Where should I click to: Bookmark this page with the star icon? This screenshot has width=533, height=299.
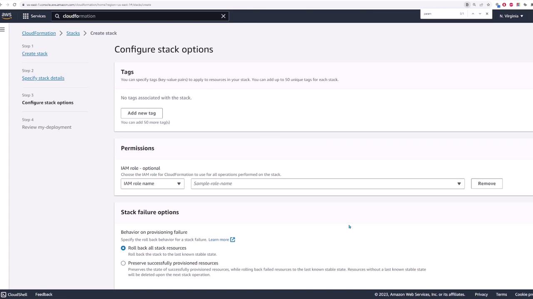(488, 5)
